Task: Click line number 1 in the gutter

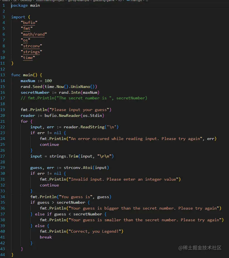Action: click(x=4, y=6)
